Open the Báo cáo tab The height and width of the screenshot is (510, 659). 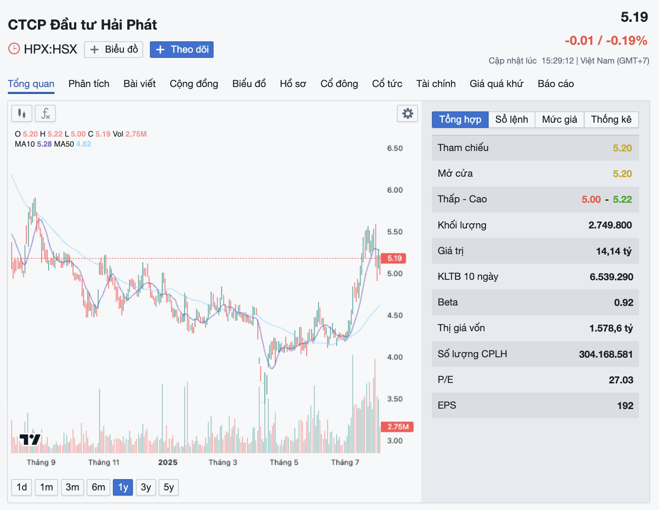click(x=556, y=84)
